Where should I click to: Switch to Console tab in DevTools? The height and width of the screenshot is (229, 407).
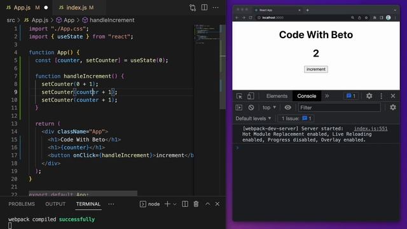point(307,96)
